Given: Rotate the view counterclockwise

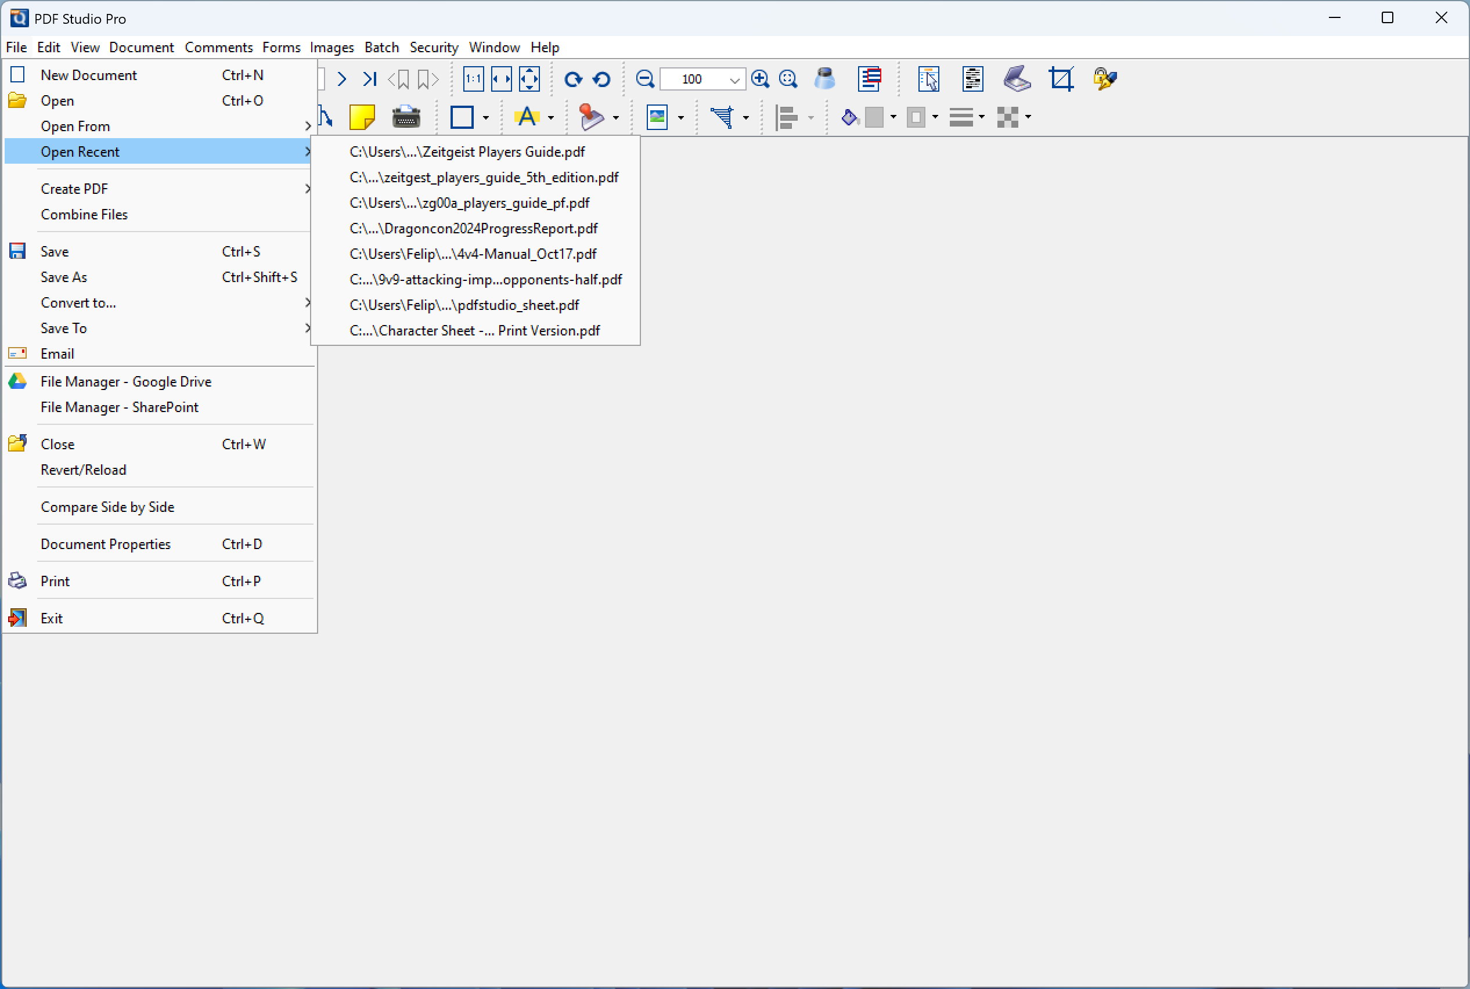Looking at the screenshot, I should pos(601,79).
